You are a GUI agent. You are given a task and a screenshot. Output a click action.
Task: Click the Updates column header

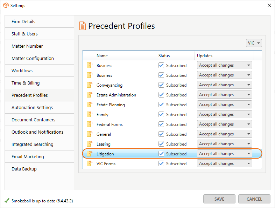[x=224, y=55]
